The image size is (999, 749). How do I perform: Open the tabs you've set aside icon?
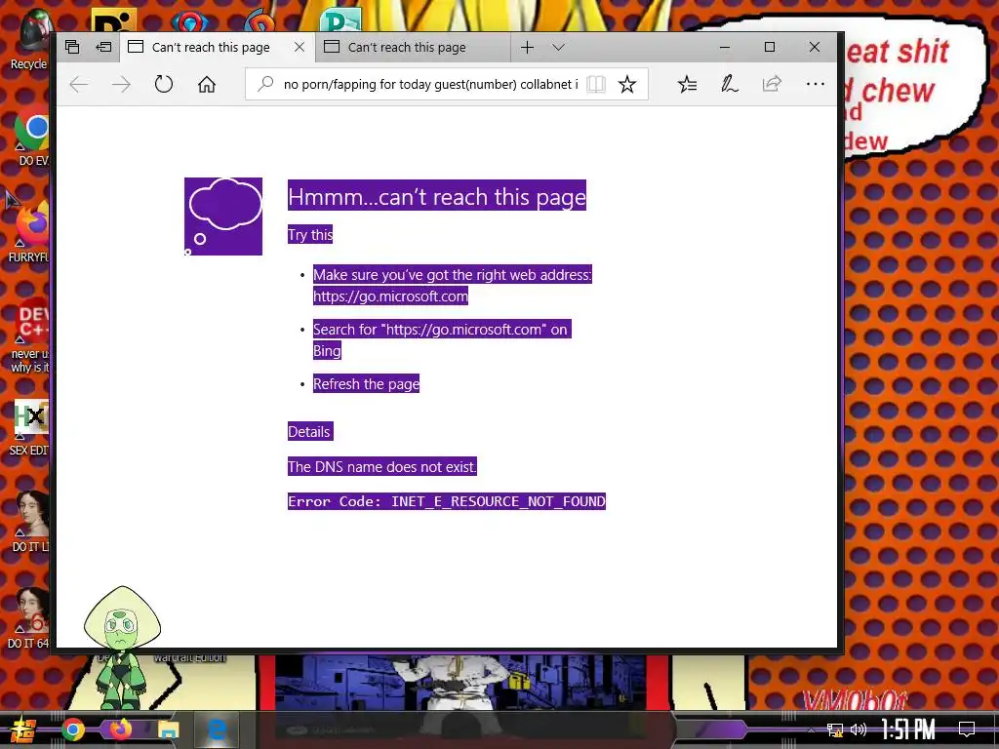pyautogui.click(x=72, y=47)
